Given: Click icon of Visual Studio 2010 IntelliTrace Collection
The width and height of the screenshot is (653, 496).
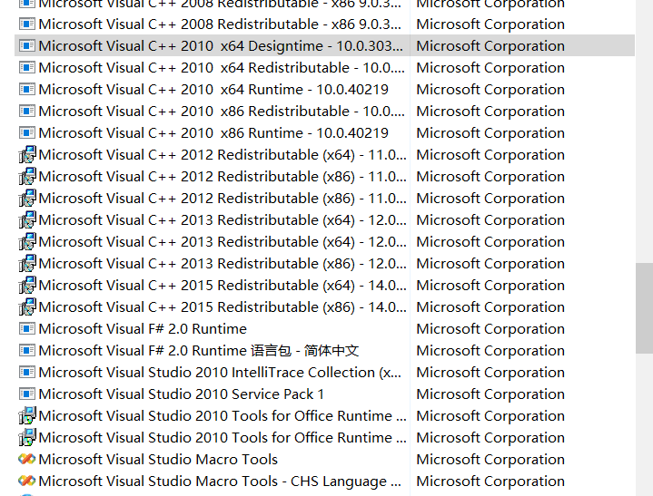Looking at the screenshot, I should coord(27,372).
